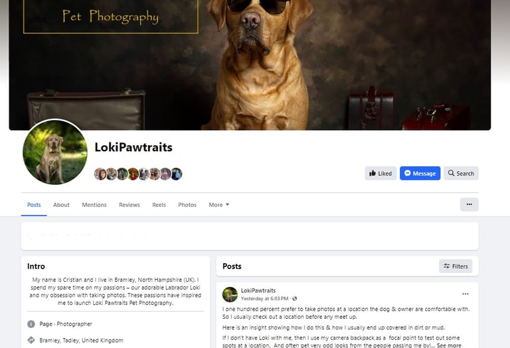Open the Reviews tab
The height and width of the screenshot is (348, 510).
pos(129,205)
